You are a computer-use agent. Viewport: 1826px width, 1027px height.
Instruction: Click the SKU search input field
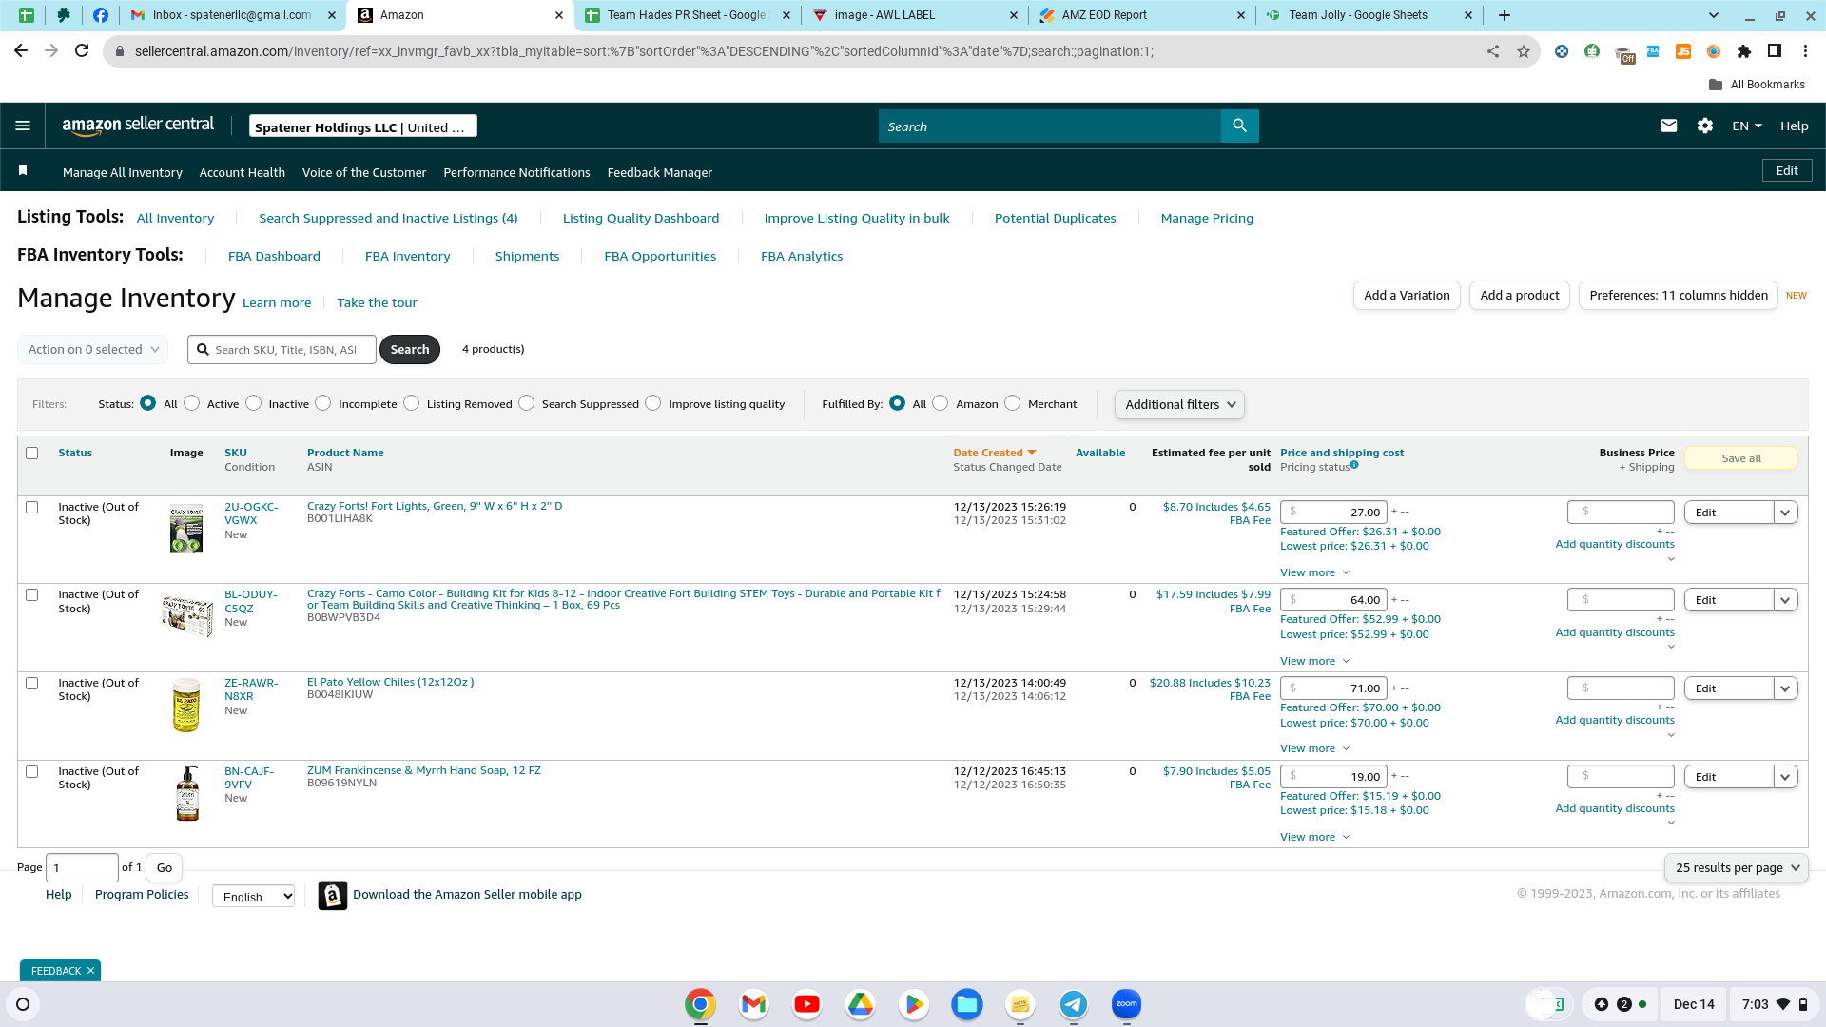tap(282, 350)
